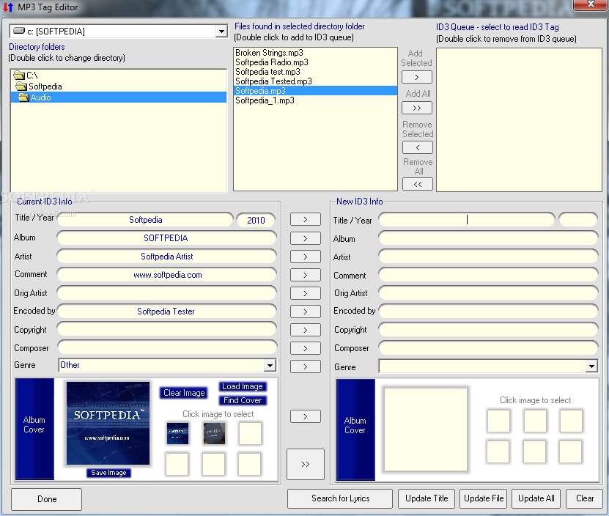Select the Softpedia folder in directory list
The width and height of the screenshot is (609, 516).
tap(119, 86)
